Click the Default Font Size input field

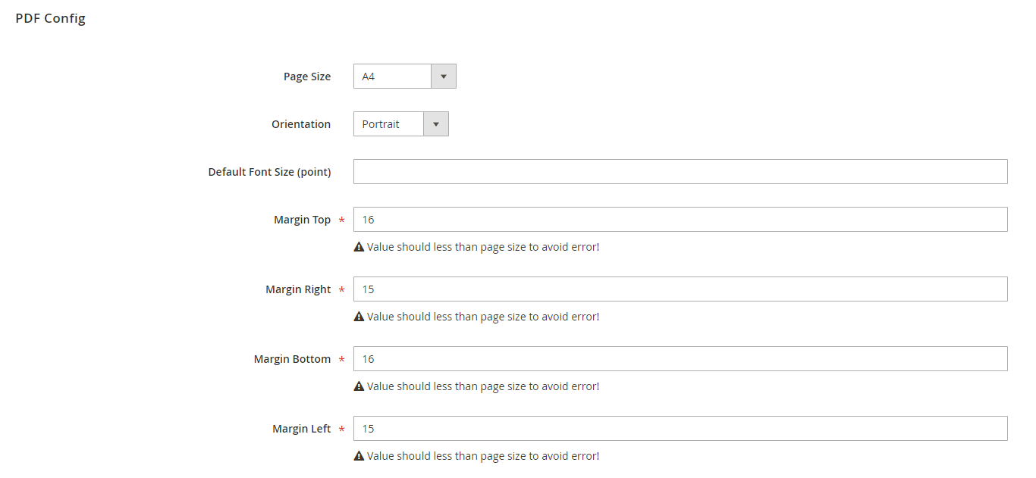point(680,172)
